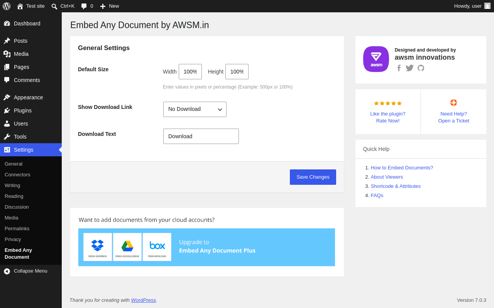Click the Plugins plug icon

7,110
